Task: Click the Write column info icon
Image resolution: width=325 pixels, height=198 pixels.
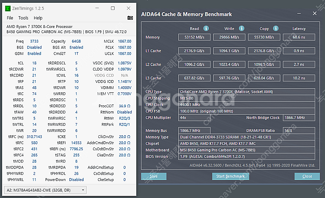Action: click(241, 28)
